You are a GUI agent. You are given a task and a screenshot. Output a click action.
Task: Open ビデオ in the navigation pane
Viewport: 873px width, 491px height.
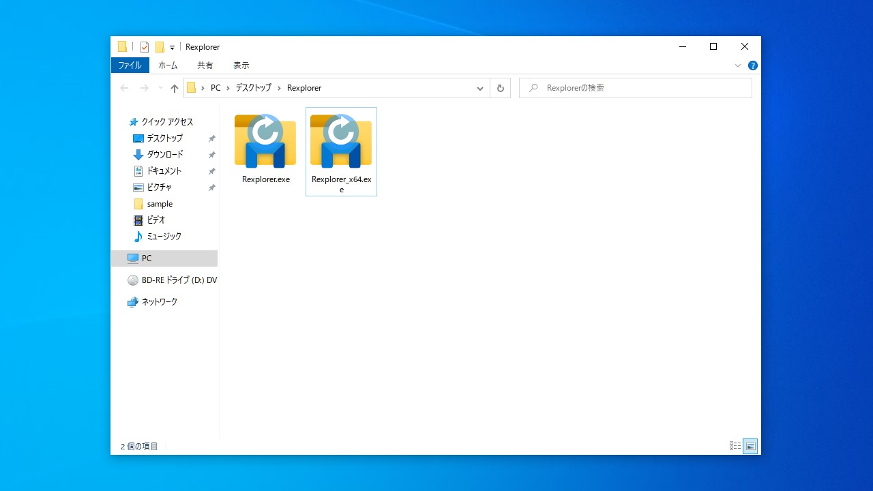tap(156, 220)
